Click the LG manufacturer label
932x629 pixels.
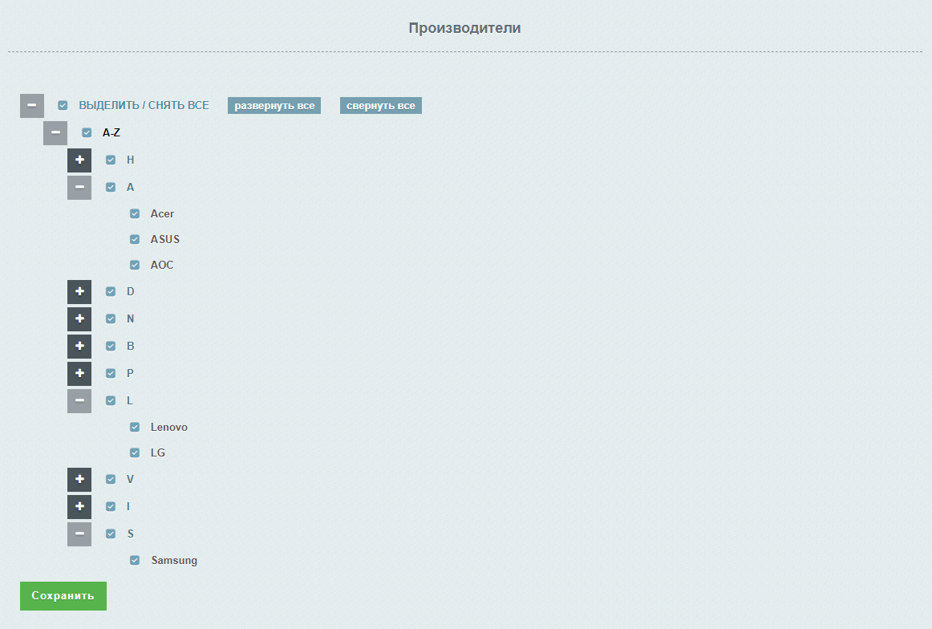[x=158, y=453]
